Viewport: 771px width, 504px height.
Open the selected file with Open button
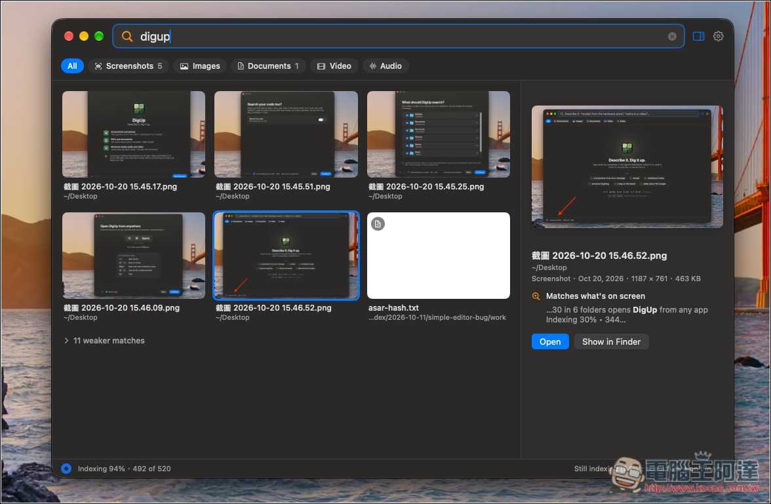tap(549, 341)
